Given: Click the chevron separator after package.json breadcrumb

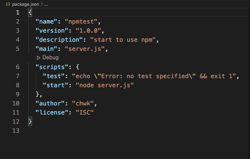Looking at the screenshot, I should click(x=41, y=5).
